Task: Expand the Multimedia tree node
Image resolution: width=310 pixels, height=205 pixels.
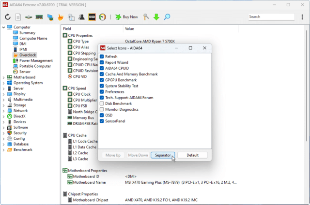Action: (3, 100)
